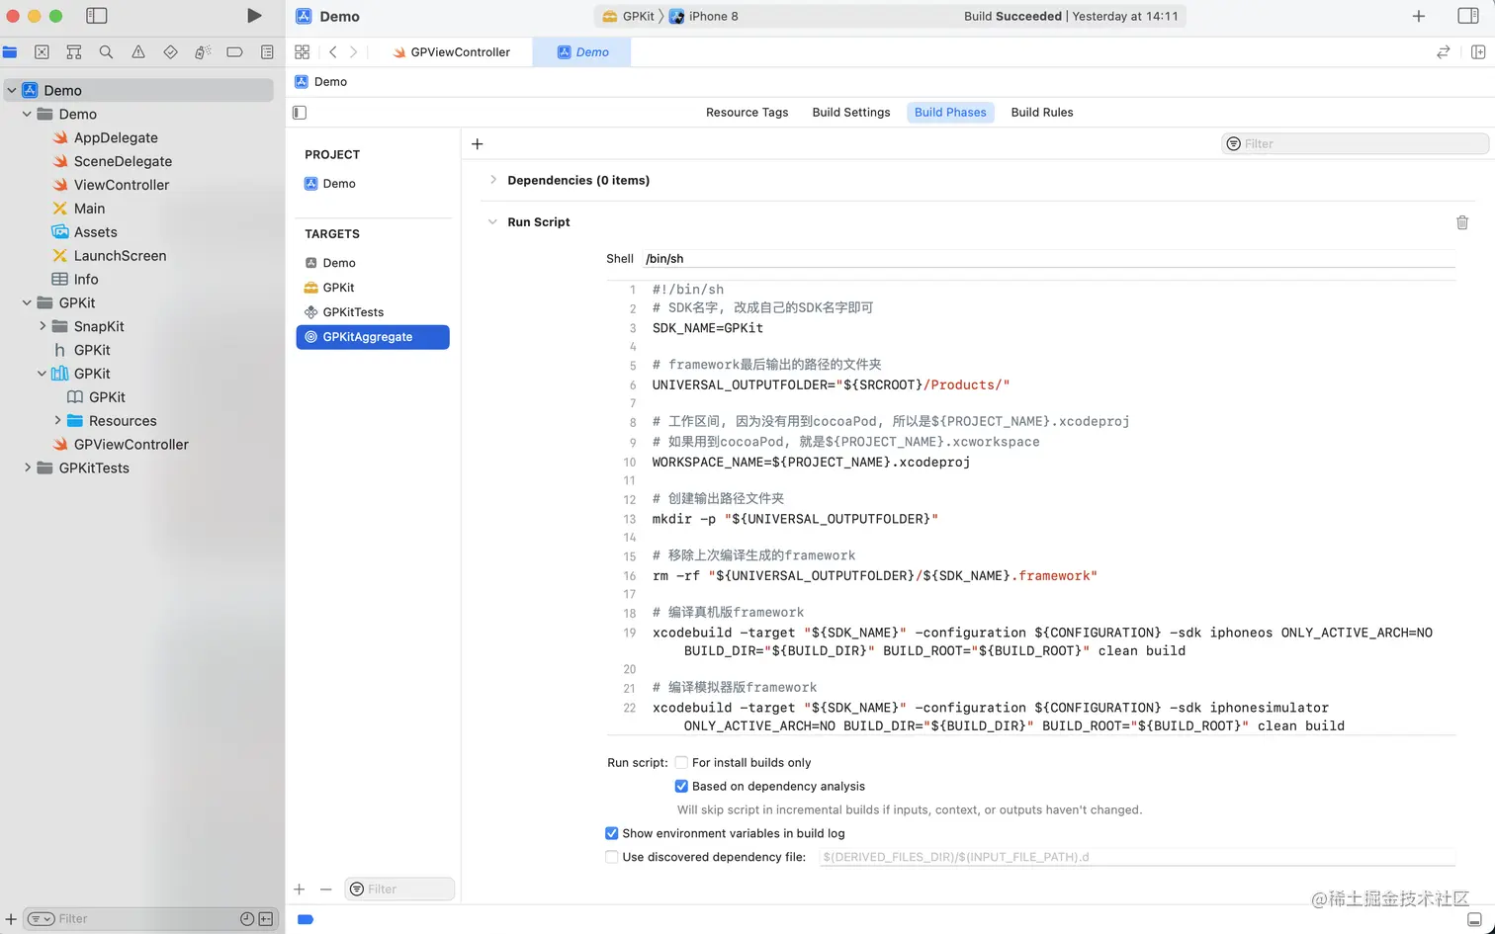Open the Source Control navigator
This screenshot has height=934, width=1495.
click(x=42, y=52)
